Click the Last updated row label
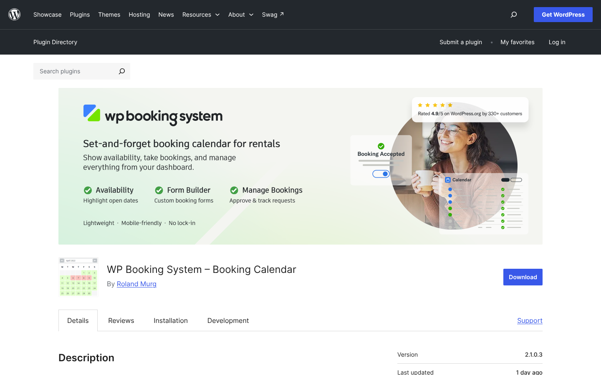Screen dimensions: 601x375 pos(415,372)
